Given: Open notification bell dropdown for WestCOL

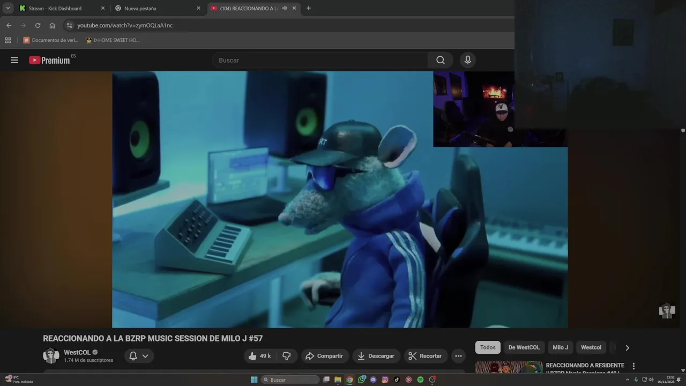Looking at the screenshot, I should coord(139,356).
